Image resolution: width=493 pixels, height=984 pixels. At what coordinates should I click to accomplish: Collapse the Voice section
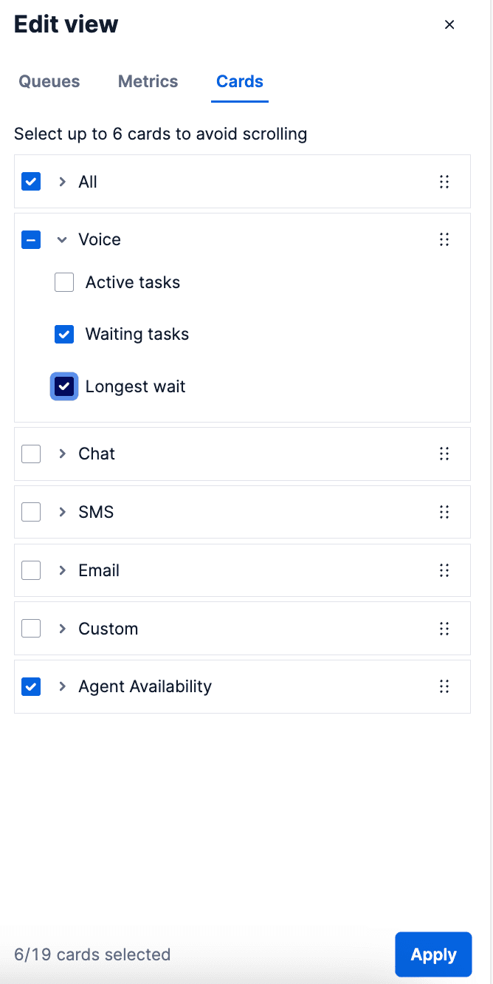coord(61,239)
